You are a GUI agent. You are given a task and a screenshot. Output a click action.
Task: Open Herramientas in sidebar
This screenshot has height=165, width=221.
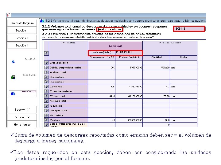[22, 124]
